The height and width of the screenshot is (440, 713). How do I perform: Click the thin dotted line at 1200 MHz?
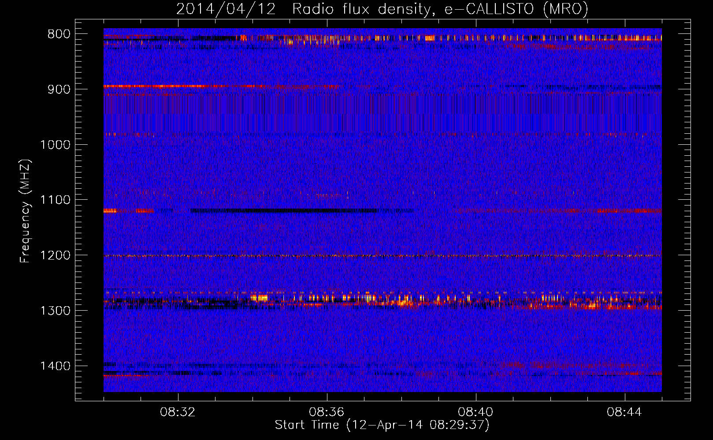click(382, 256)
